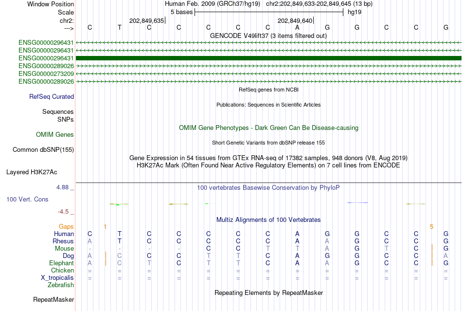Click the OMIM Gene Phenotypes title
The width and height of the screenshot is (462, 311).
tap(268, 128)
